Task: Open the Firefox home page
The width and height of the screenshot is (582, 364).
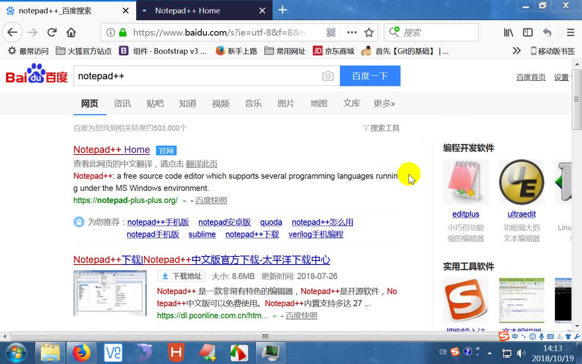Action: (x=70, y=32)
